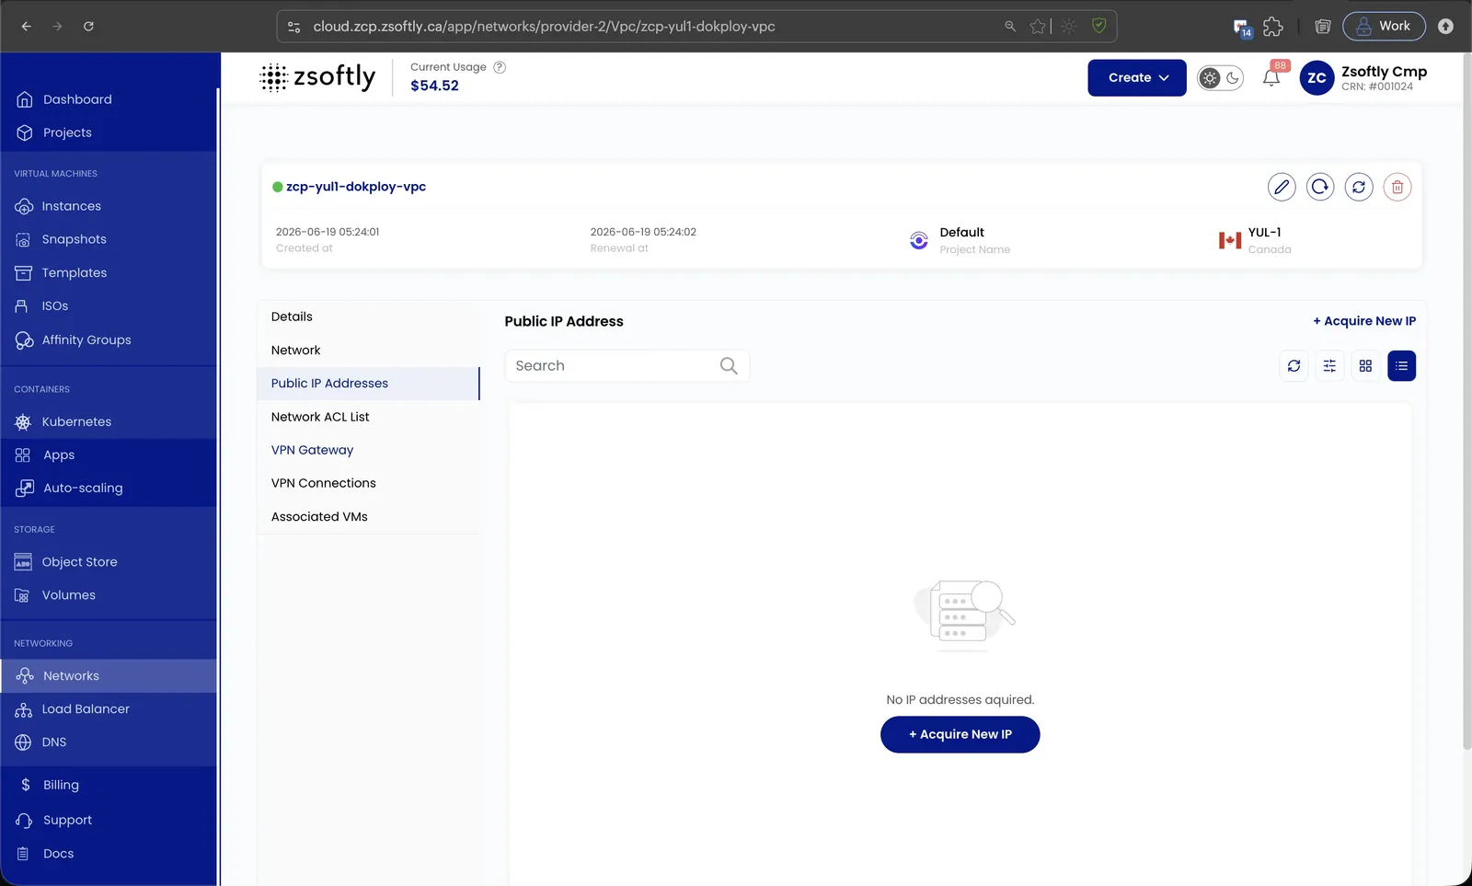Reload the browser page
This screenshot has height=886, width=1472.
[88, 27]
